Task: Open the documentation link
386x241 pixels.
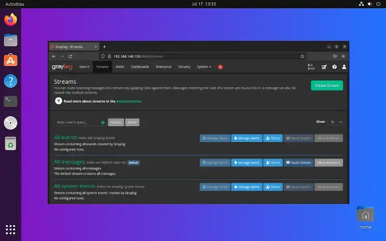Action: [128, 101]
